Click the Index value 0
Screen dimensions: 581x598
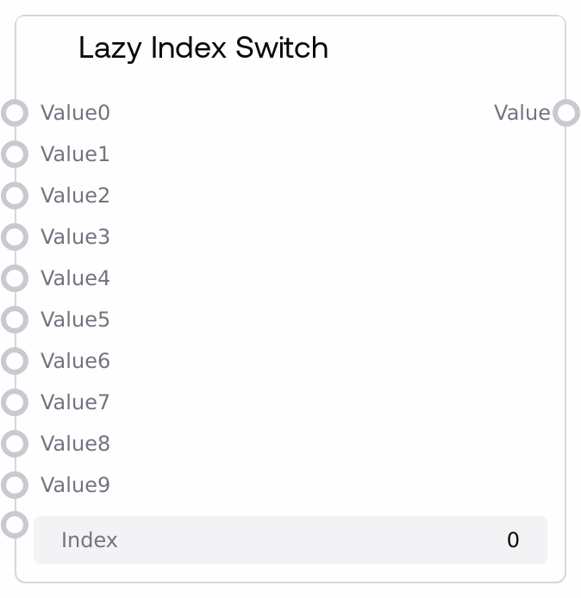[513, 540]
